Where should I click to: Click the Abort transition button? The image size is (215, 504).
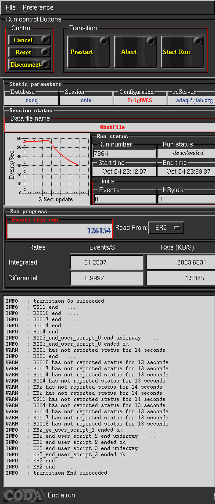pyautogui.click(x=135, y=52)
